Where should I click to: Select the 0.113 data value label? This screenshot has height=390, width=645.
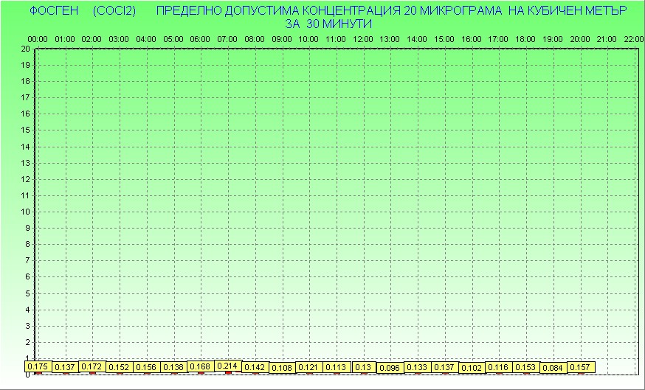pos(336,367)
